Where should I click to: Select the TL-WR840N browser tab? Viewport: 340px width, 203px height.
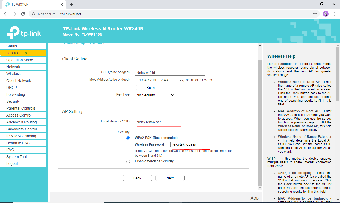[34, 5]
